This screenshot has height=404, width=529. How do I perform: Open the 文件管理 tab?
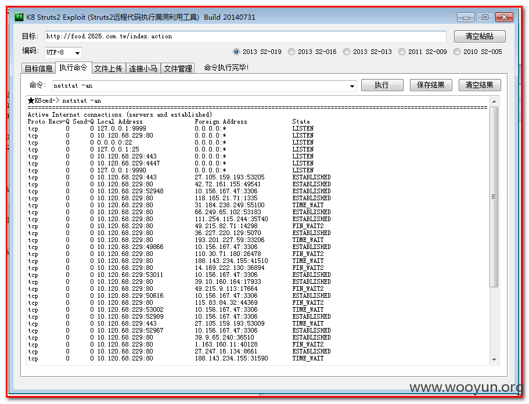[178, 68]
